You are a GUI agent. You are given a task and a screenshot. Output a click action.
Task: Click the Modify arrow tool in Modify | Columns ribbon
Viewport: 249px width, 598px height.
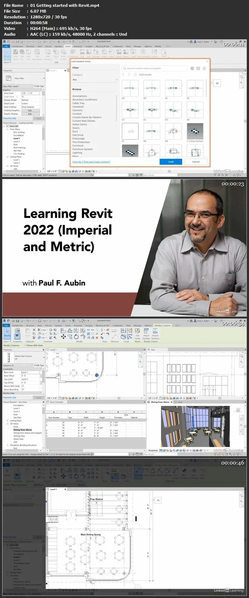7,333
